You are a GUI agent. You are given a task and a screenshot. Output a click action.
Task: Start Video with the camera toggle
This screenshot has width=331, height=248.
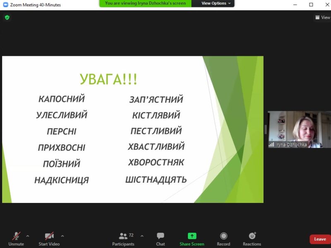pos(49,238)
